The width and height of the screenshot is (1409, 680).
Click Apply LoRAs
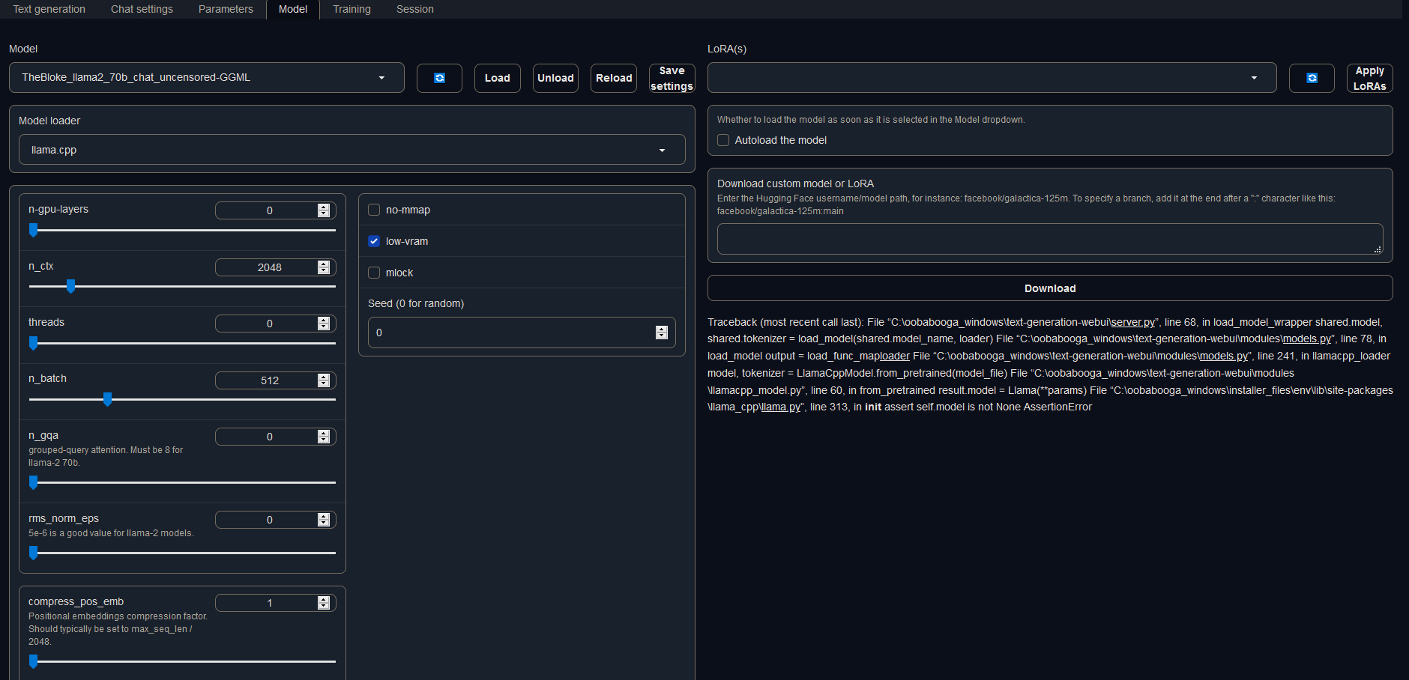pos(1369,78)
